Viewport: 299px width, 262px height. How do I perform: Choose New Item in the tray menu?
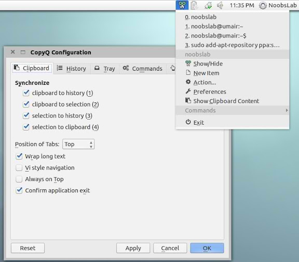[x=232, y=73]
